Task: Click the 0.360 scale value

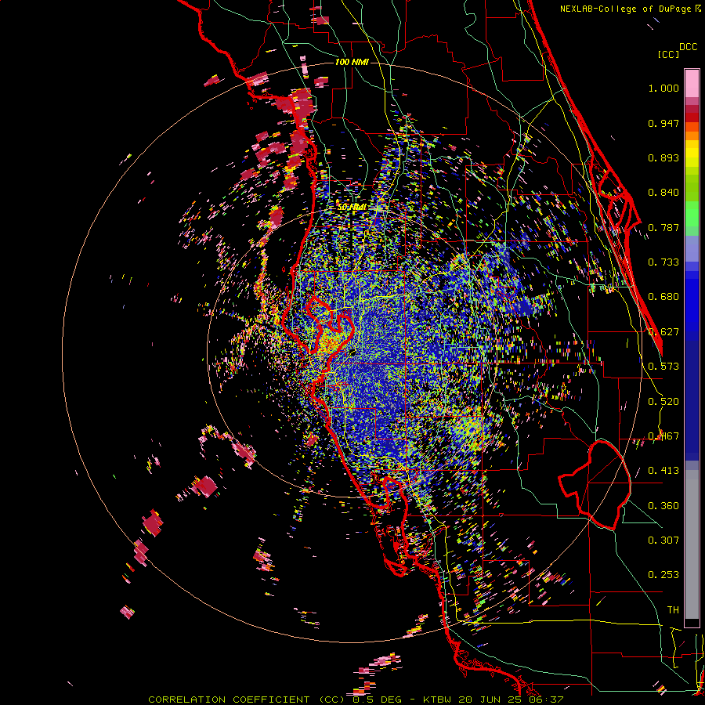Action: [x=663, y=506]
